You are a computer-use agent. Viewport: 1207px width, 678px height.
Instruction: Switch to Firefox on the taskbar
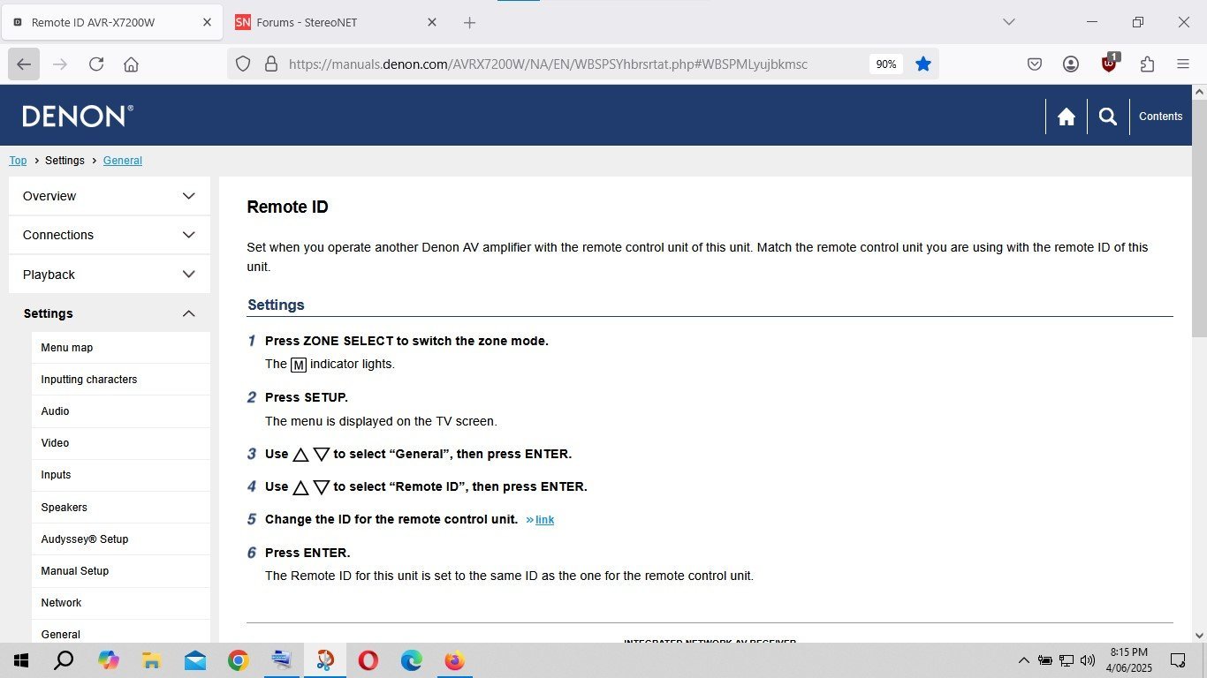coord(454,660)
